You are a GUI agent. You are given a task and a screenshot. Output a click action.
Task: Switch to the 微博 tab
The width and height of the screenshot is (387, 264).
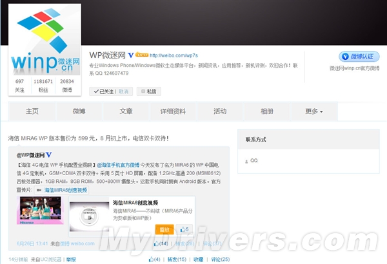(79, 111)
